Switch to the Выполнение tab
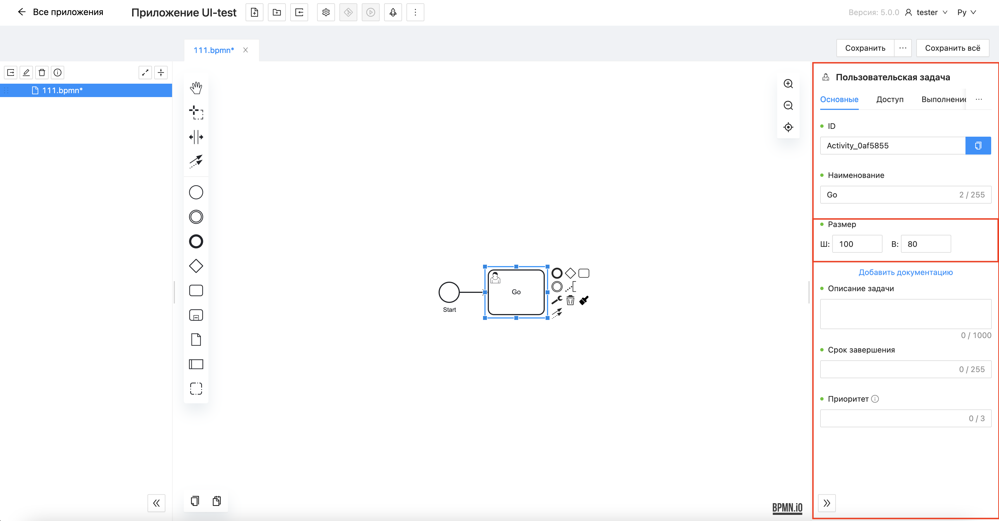This screenshot has height=521, width=999. click(943, 100)
